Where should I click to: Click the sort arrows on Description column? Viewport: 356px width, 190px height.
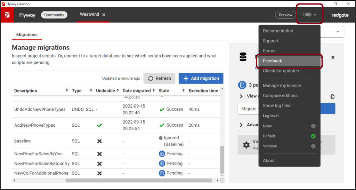coord(67,90)
